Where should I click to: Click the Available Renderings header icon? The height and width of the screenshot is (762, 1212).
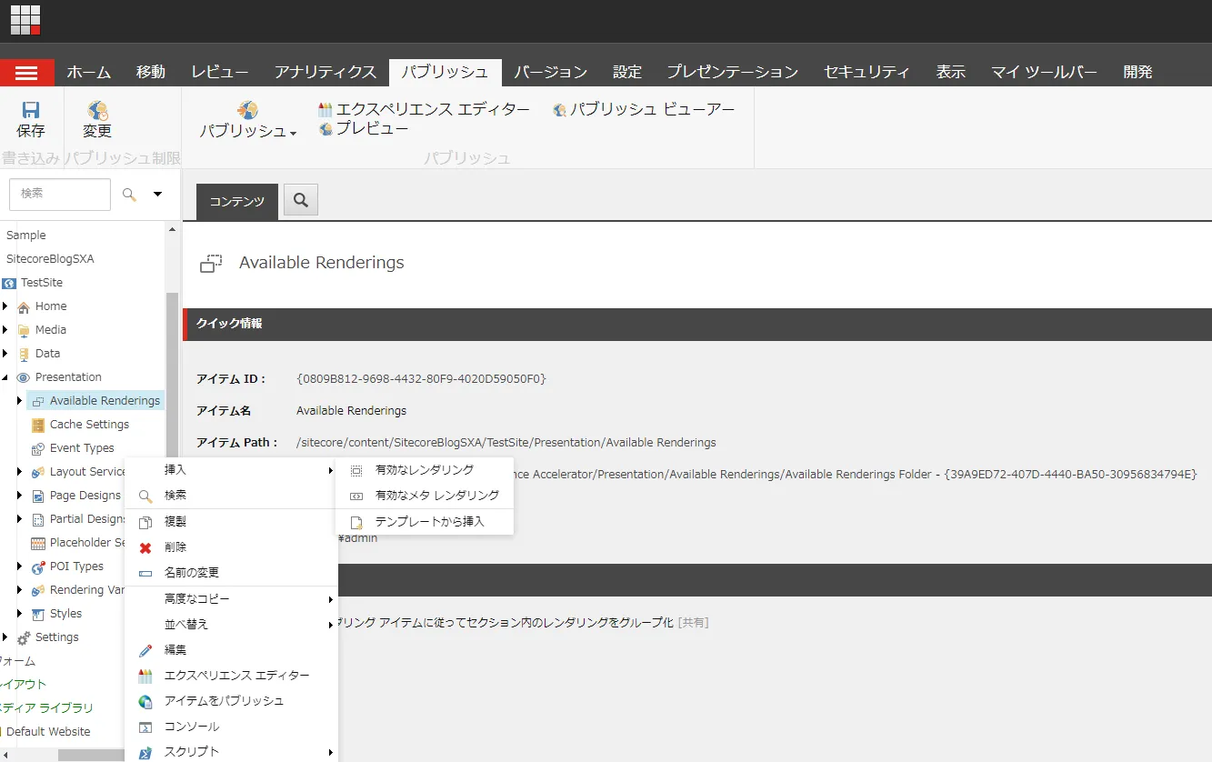pyautogui.click(x=211, y=264)
